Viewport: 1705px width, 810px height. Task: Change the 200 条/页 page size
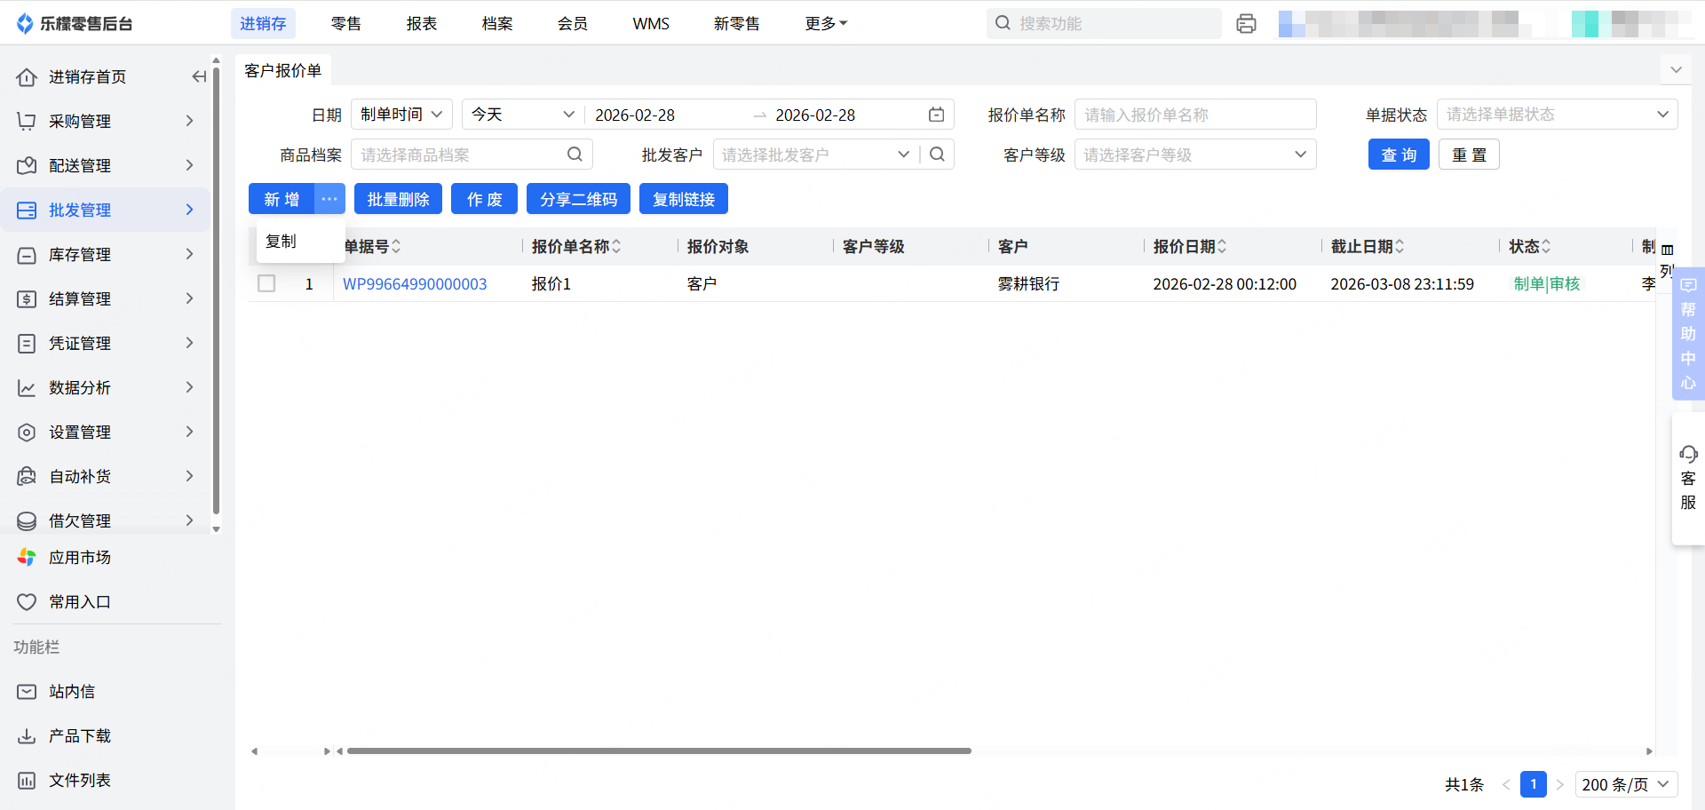[x=1626, y=784]
